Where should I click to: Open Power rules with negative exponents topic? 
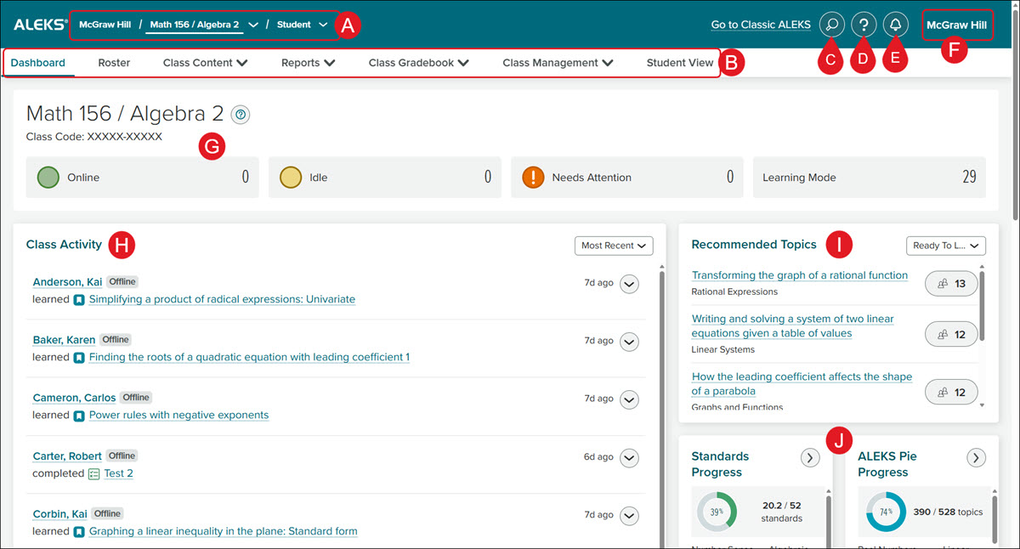point(178,415)
